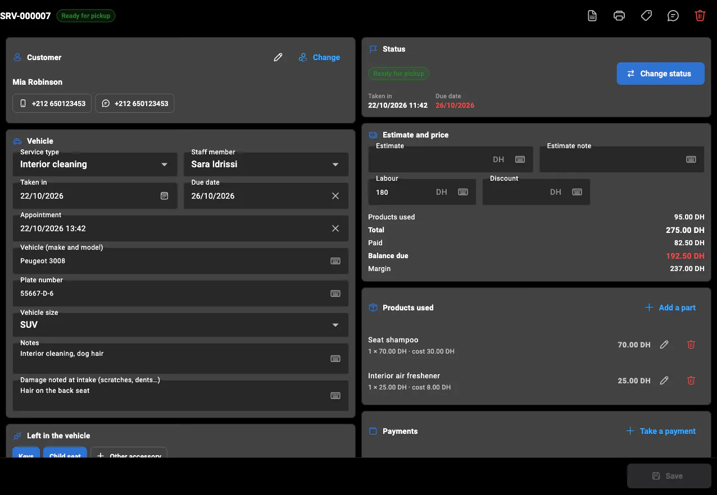Screen dimensions: 717x495
Task: Toggle the Child seat accessory chip
Action: (x=65, y=452)
